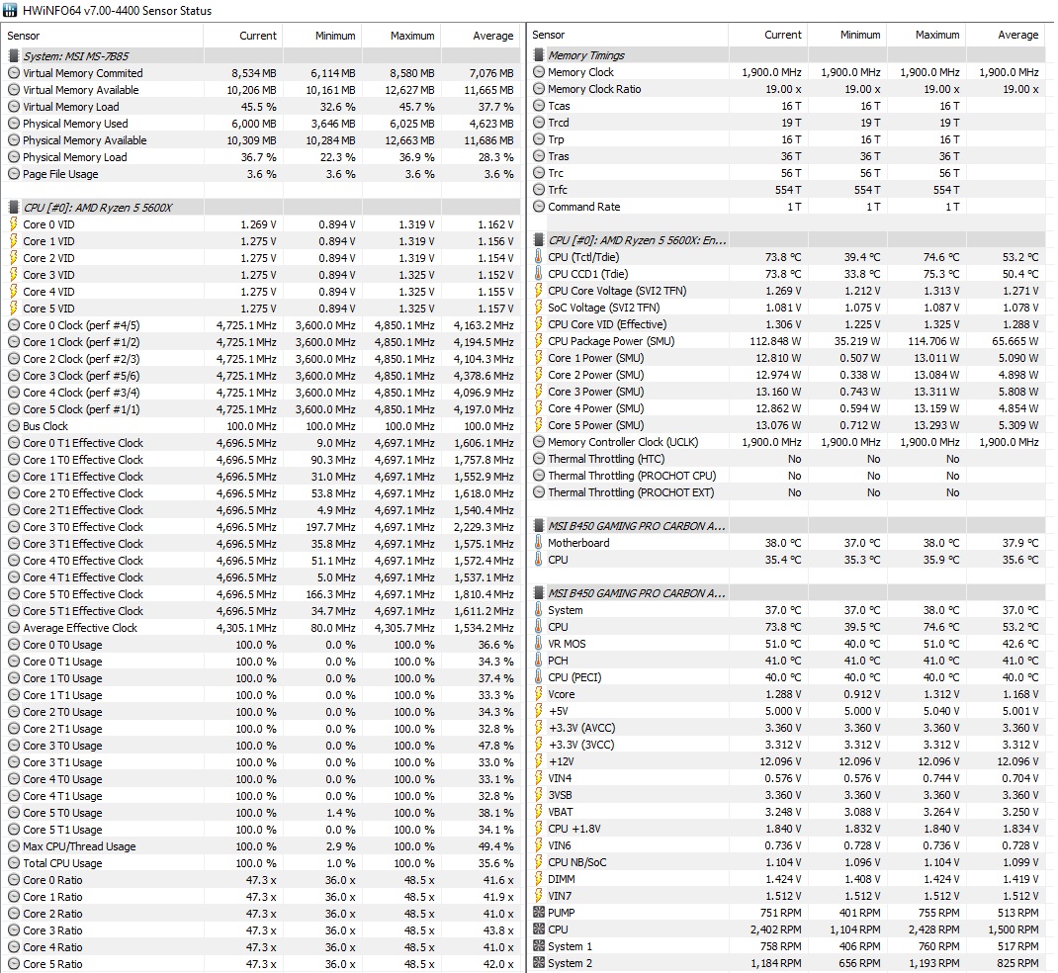Select the Page File Usage row
This screenshot has height=973, width=1058.
[262, 174]
